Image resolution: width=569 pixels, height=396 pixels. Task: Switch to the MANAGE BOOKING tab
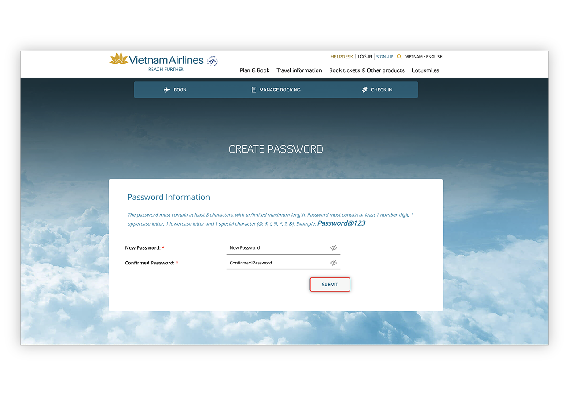click(280, 89)
